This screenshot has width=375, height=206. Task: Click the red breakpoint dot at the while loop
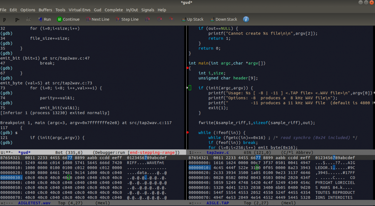[187, 133]
